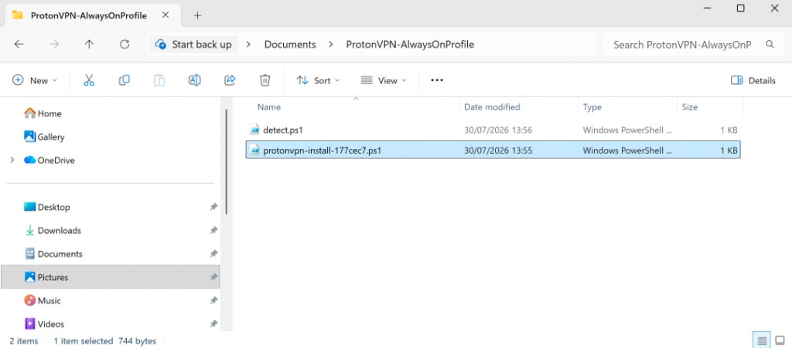The image size is (792, 348).
Task: Switch to details list view in status bar
Action: coord(762,341)
